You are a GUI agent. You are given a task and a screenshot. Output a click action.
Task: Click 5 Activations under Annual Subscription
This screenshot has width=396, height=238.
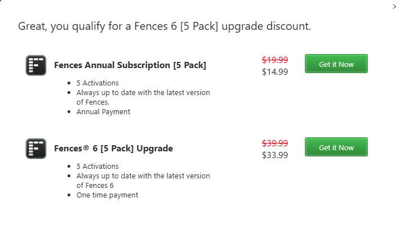[x=97, y=83]
